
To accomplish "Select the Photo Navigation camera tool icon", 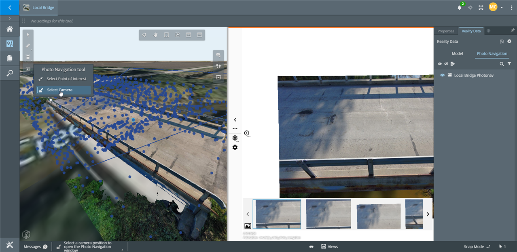I will point(218,55).
